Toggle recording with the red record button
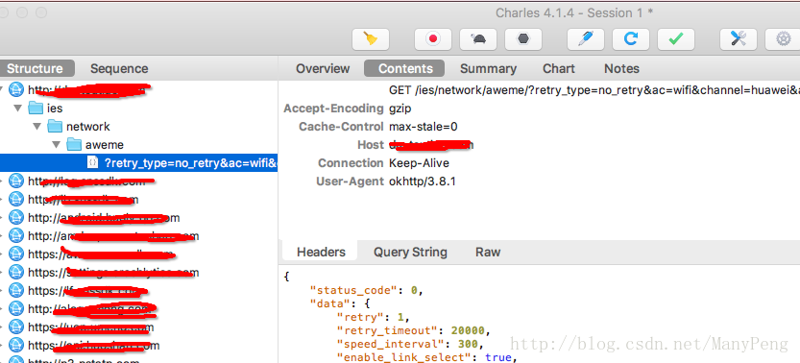The width and height of the screenshot is (800, 363). tap(432, 39)
